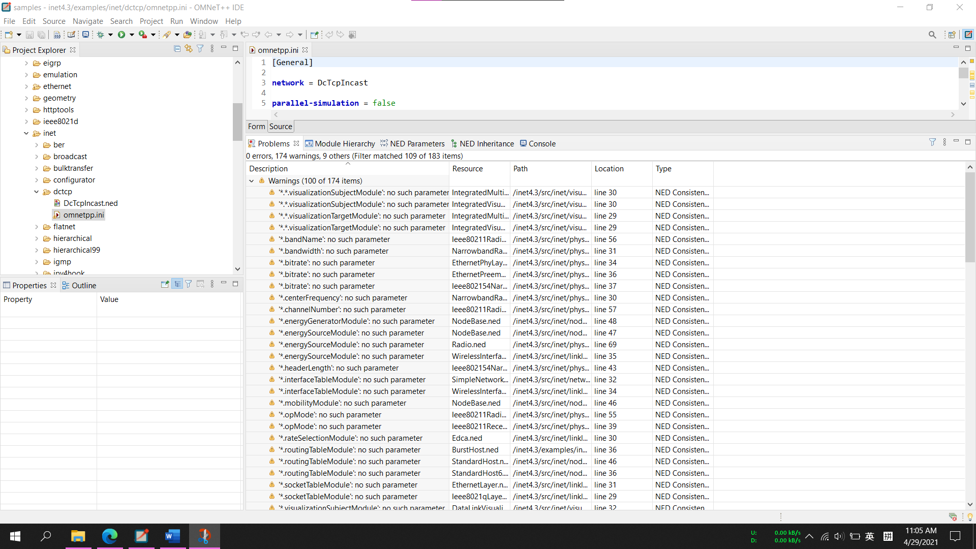Click Open Perspective icon at top right
This screenshot has width=976, height=549.
(x=952, y=35)
